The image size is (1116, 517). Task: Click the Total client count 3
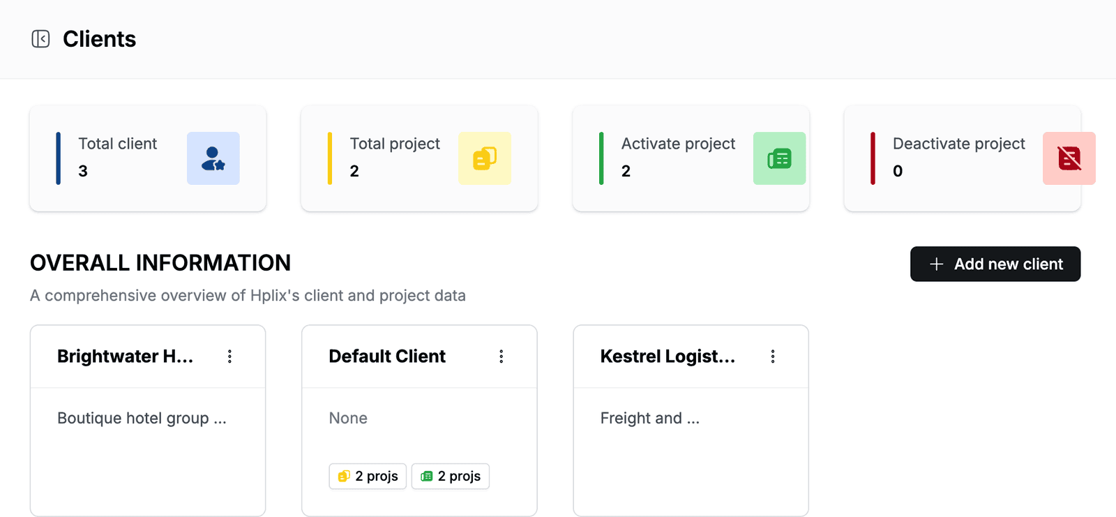coord(83,171)
